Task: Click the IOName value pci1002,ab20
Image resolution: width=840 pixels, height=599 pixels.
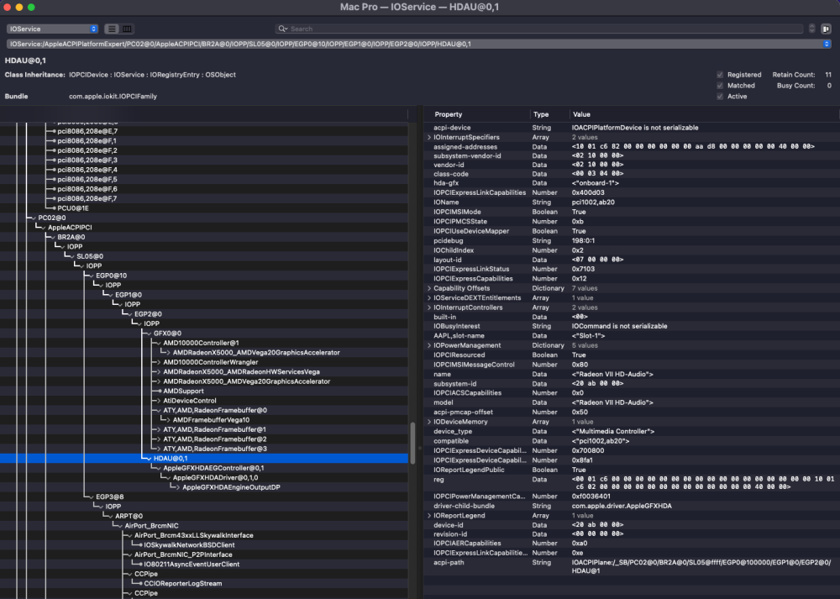Action: point(593,202)
